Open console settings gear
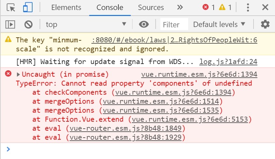The width and height of the screenshot is (275, 159). pos(265,24)
